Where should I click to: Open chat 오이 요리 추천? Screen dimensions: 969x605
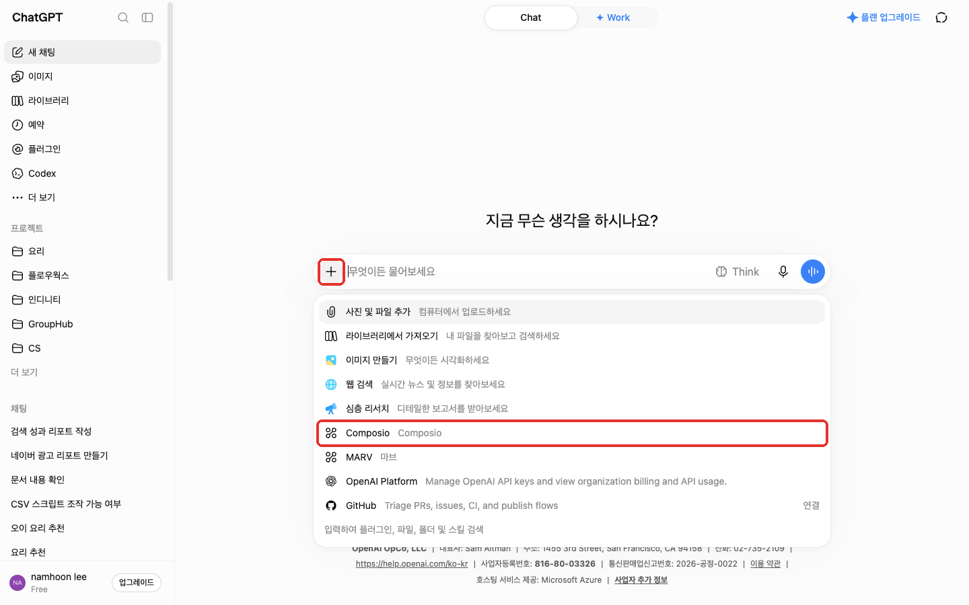point(82,528)
